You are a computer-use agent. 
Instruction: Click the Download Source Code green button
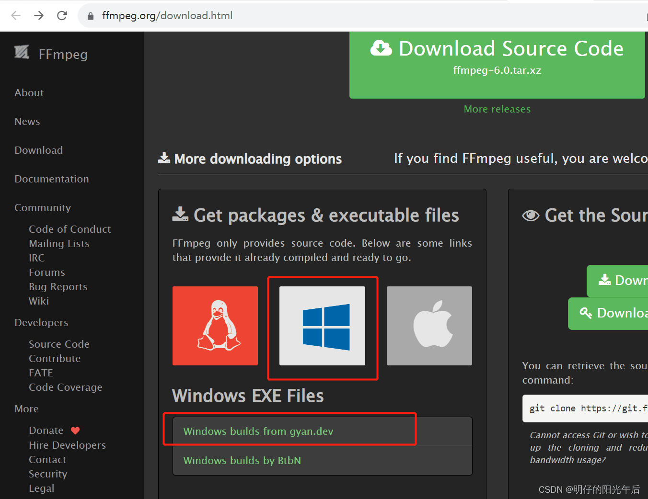(x=497, y=65)
